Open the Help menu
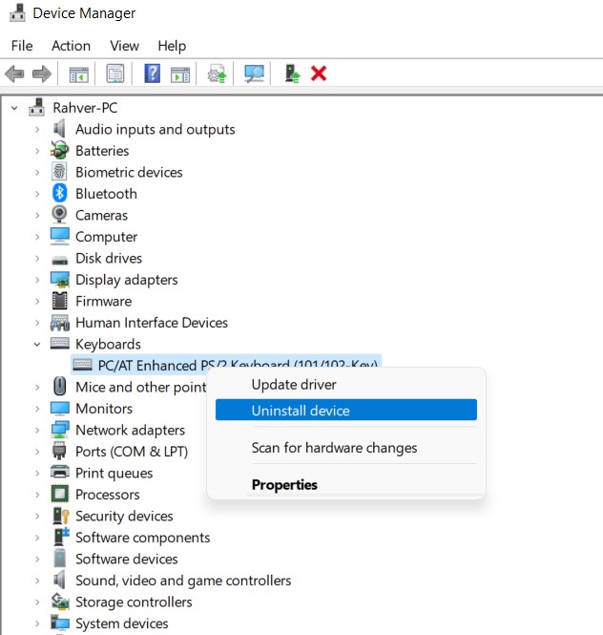 point(172,46)
